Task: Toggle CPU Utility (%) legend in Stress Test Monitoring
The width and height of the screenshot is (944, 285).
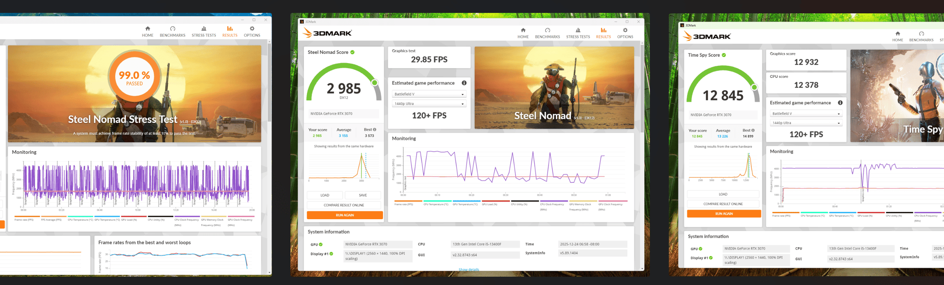Action: pos(160,218)
